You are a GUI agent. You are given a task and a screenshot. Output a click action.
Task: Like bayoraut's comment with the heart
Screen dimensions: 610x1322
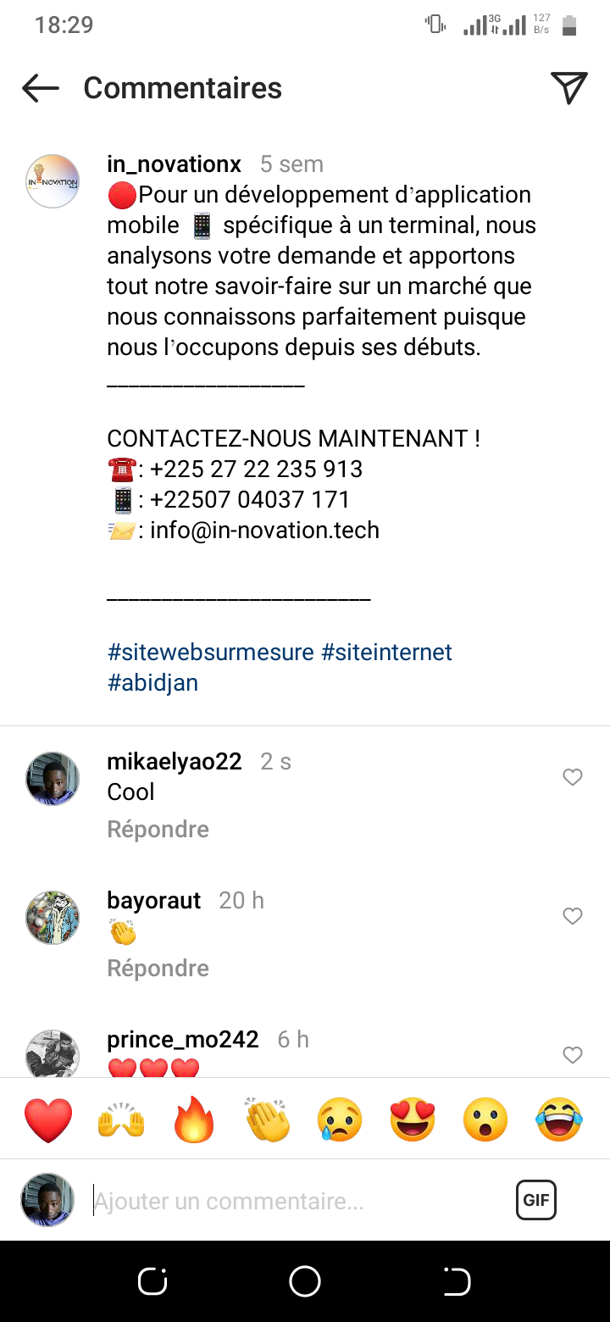click(573, 916)
